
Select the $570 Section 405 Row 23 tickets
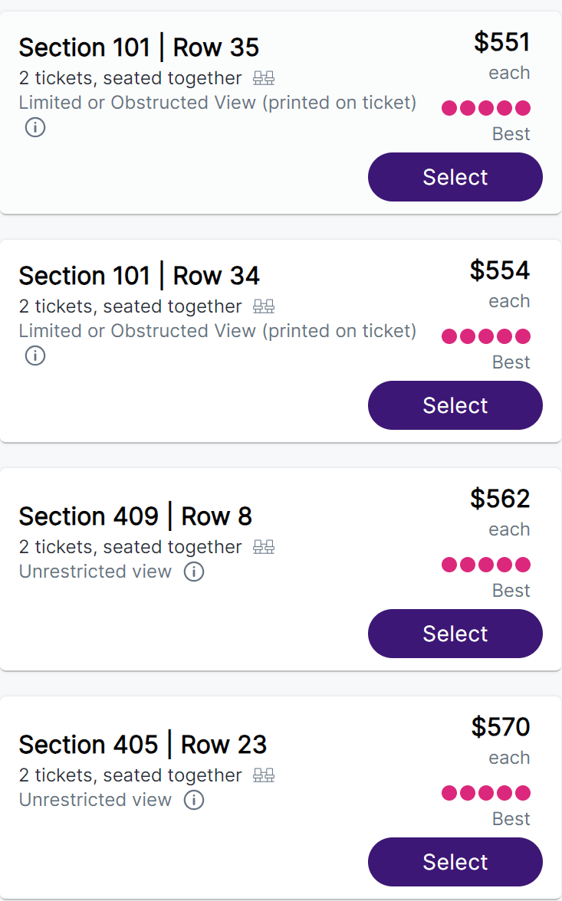tap(455, 862)
